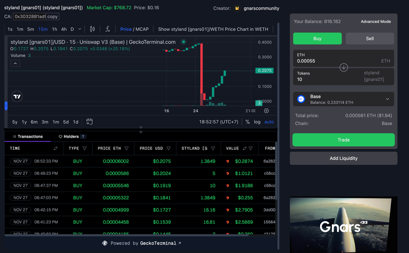This screenshot has height=253, width=409.
Task: Toggle log scale on chart
Action: (x=257, y=122)
